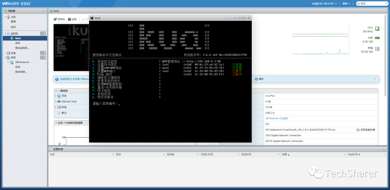
Task: Click the 控制台 console toolbar button
Action: point(60,19)
